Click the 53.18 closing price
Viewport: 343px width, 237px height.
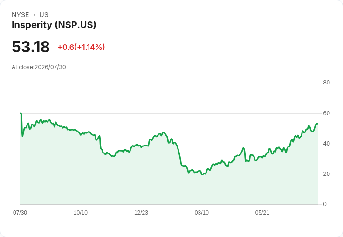pyautogui.click(x=31, y=47)
